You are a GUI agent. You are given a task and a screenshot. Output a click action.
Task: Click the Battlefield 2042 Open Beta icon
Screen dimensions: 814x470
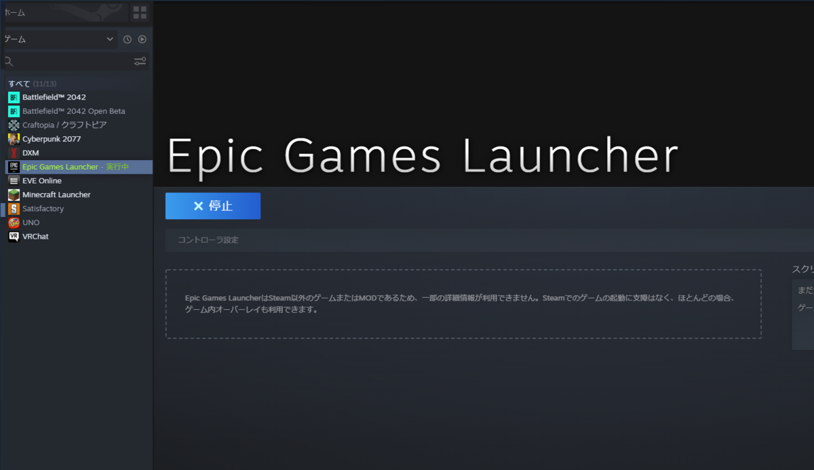(14, 111)
